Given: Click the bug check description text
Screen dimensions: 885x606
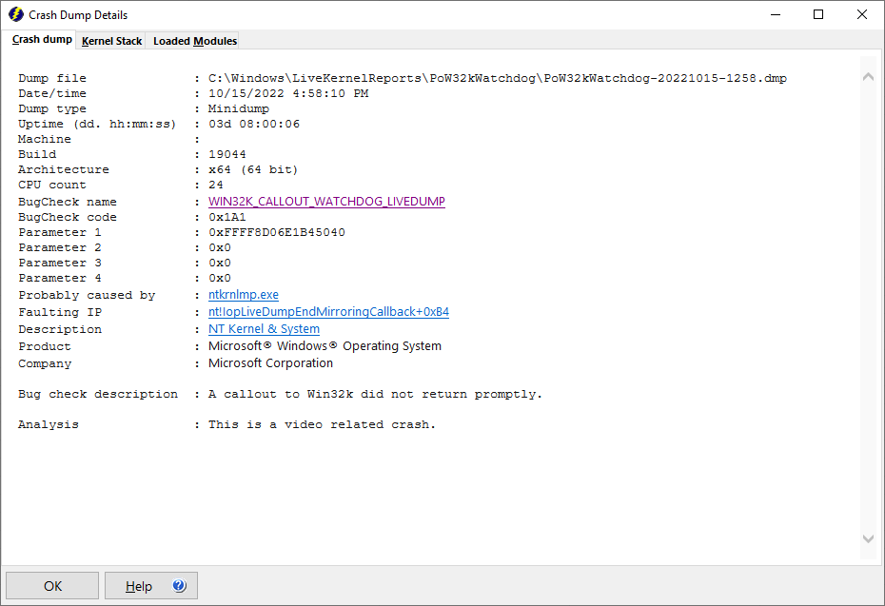Looking at the screenshot, I should pos(375,393).
